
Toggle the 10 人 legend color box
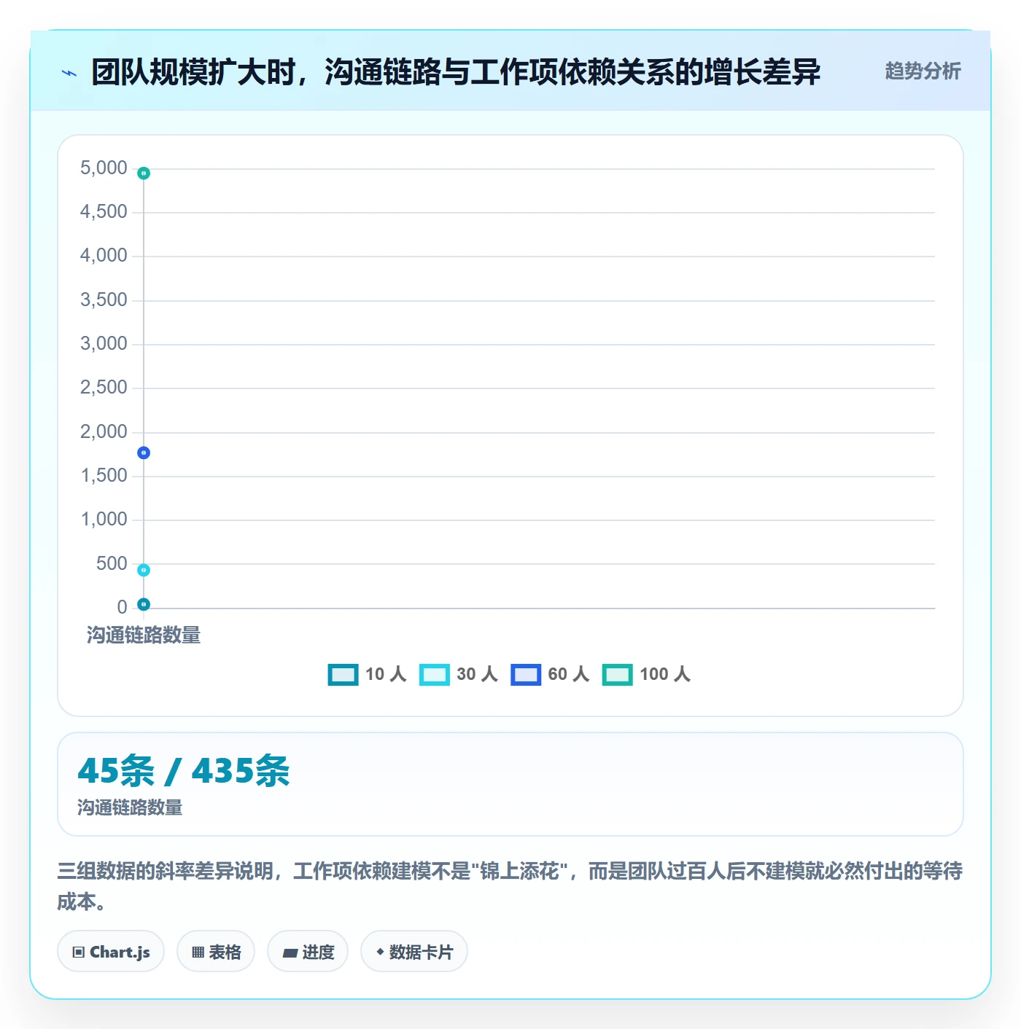coord(343,675)
